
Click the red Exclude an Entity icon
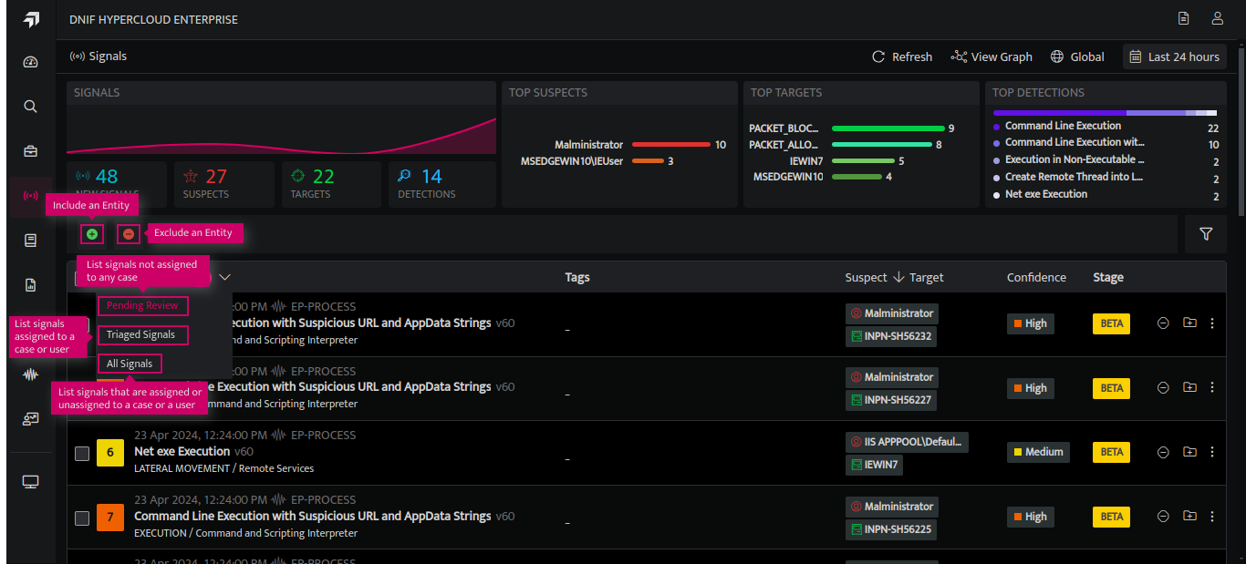point(128,234)
